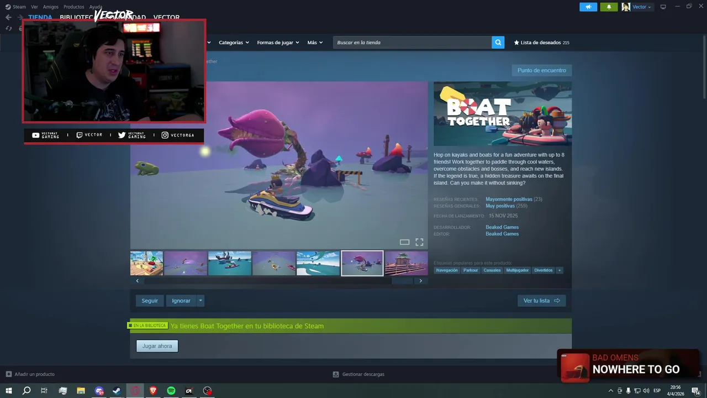Open the Beaked Games developer link

pos(502,227)
